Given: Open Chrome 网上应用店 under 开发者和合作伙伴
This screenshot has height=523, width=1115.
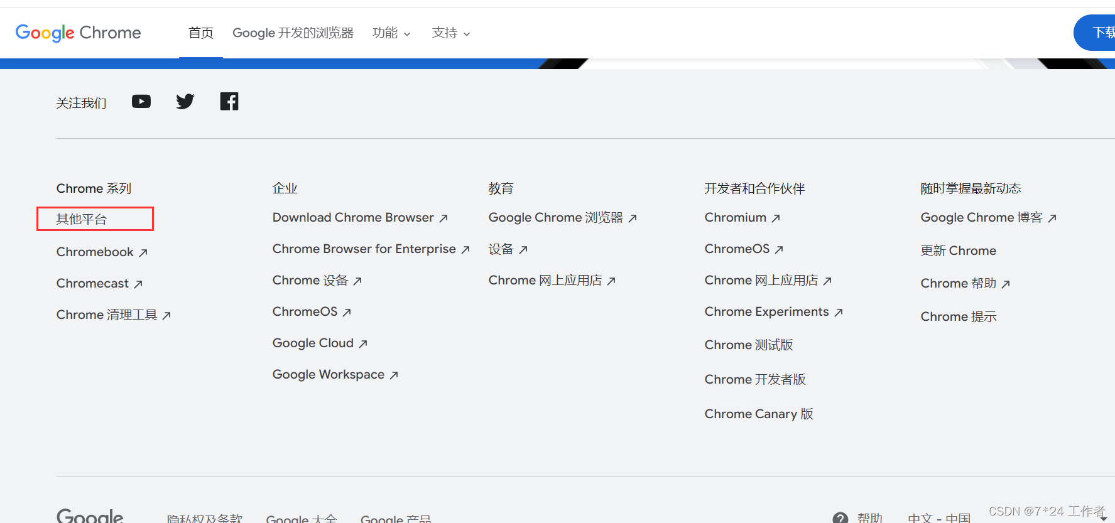Looking at the screenshot, I should coord(768,280).
